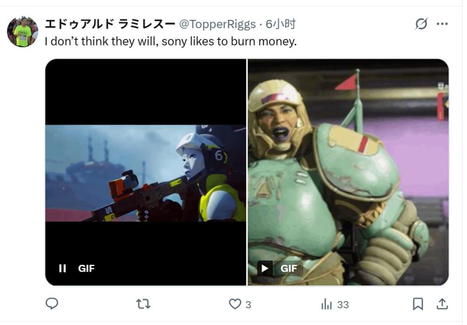The height and width of the screenshot is (325, 467).
Task: Share tweet via upload arrow icon
Action: pos(442,304)
